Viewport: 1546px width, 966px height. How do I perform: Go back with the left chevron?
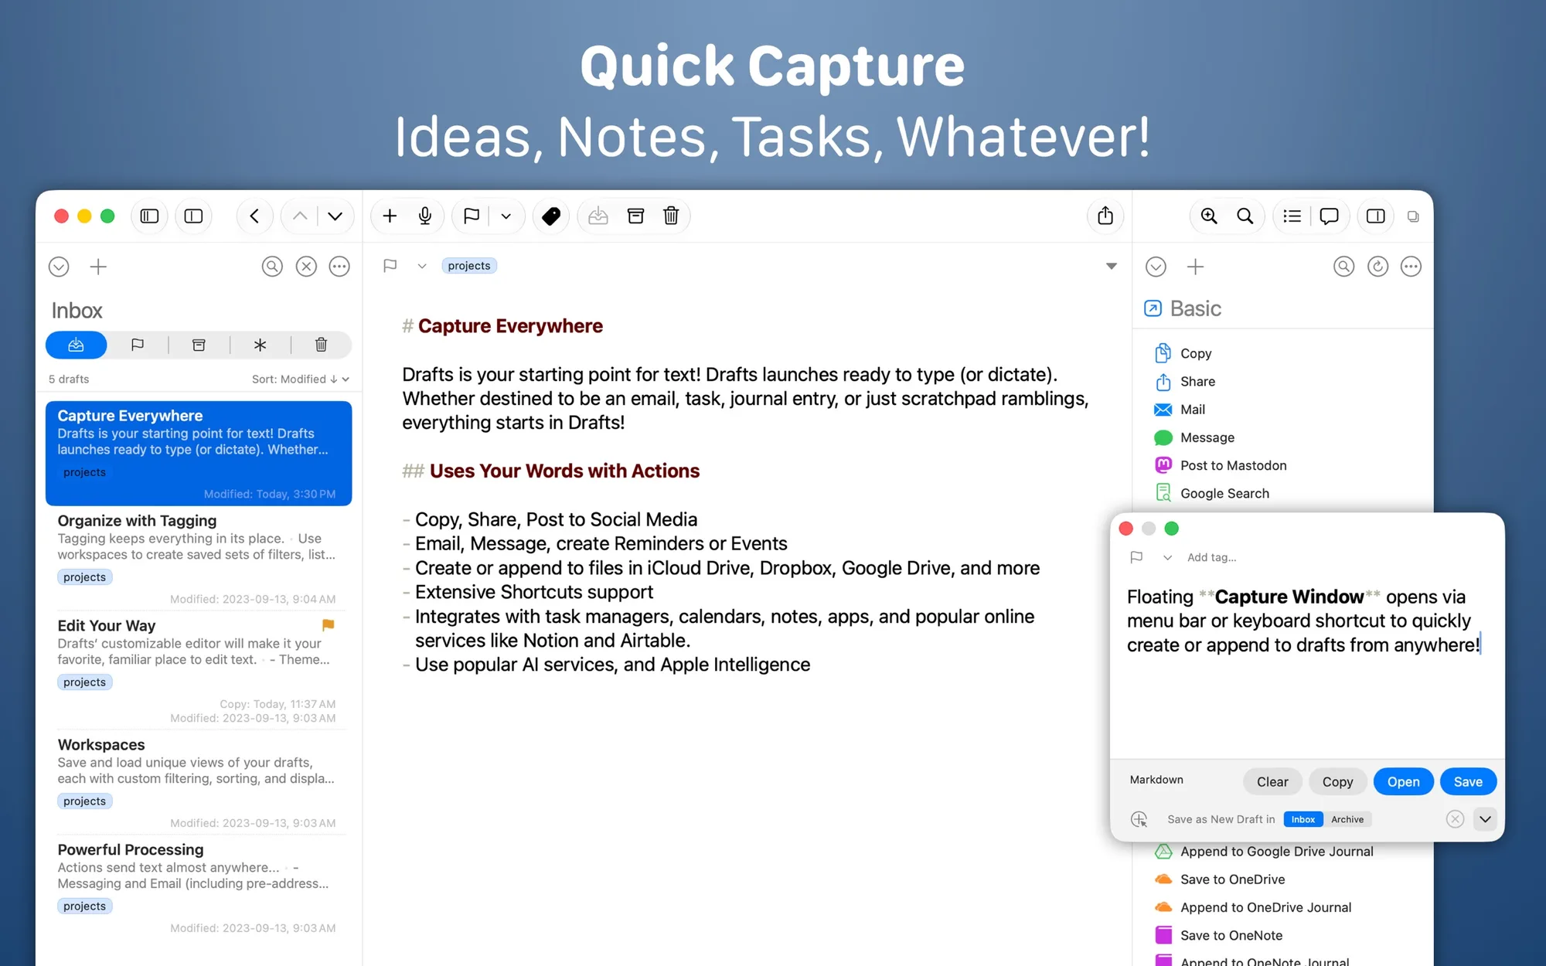(254, 216)
